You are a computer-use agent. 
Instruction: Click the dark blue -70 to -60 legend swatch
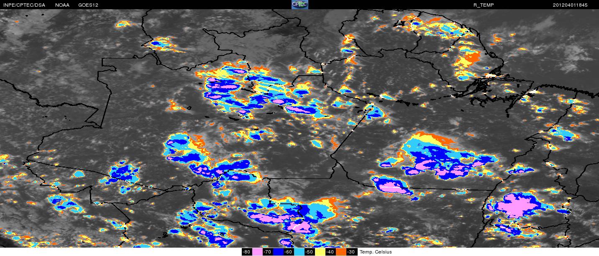(278, 252)
